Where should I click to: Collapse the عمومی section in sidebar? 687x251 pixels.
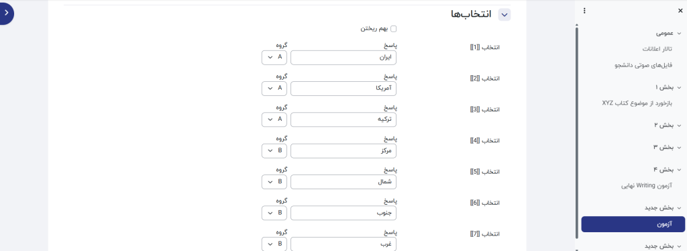[x=679, y=34]
